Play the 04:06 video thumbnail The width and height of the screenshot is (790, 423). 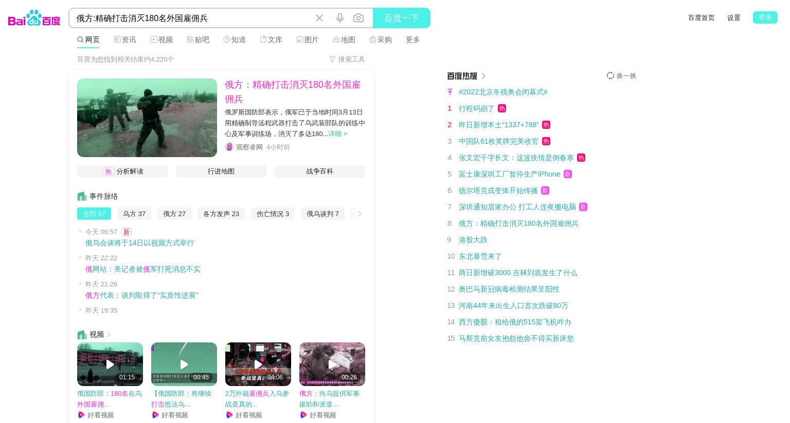(x=258, y=364)
